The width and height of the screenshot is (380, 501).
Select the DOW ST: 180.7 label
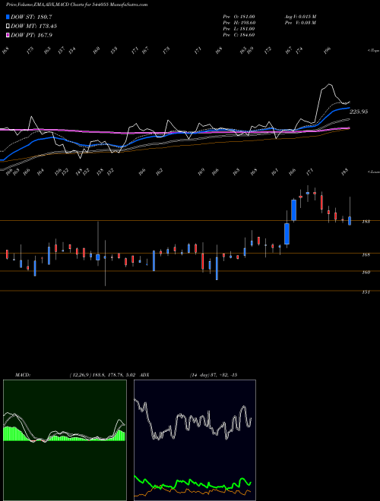pos(32,17)
